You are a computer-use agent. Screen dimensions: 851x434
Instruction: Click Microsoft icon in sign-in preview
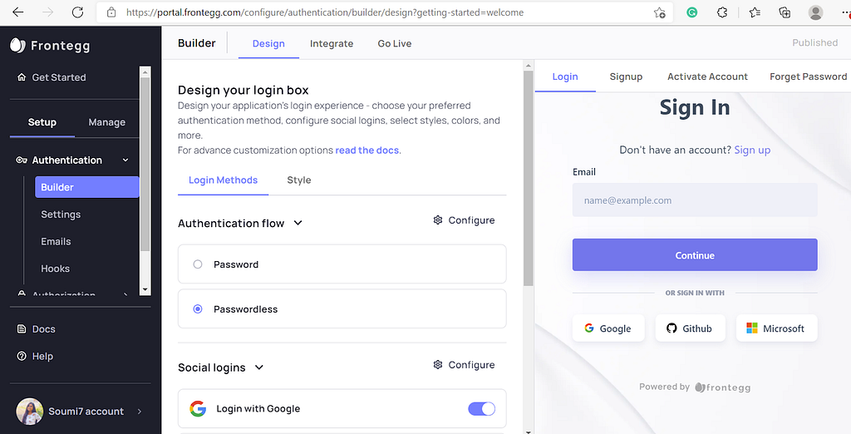pos(751,328)
